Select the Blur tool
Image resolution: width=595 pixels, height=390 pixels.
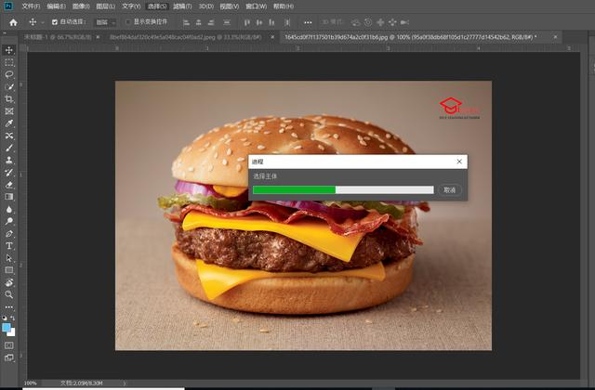point(9,209)
